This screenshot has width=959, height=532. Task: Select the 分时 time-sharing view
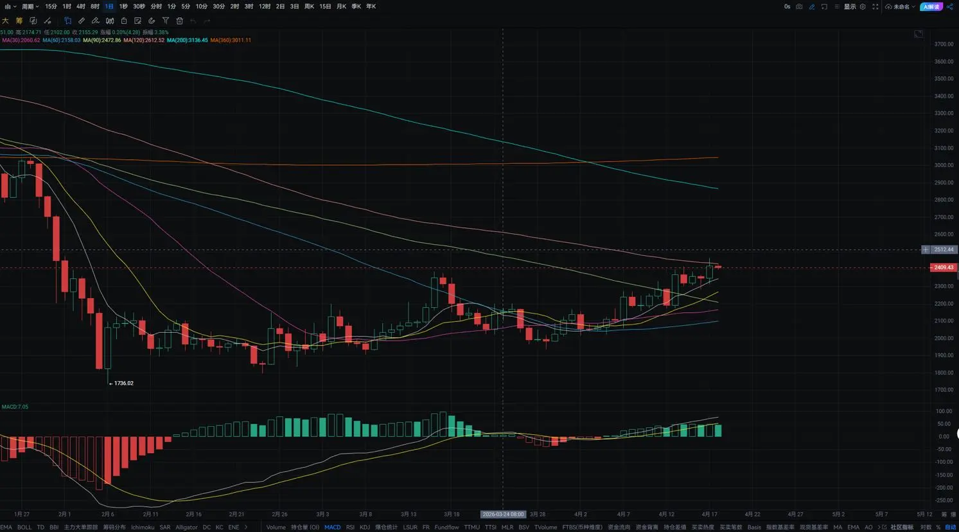tap(156, 6)
